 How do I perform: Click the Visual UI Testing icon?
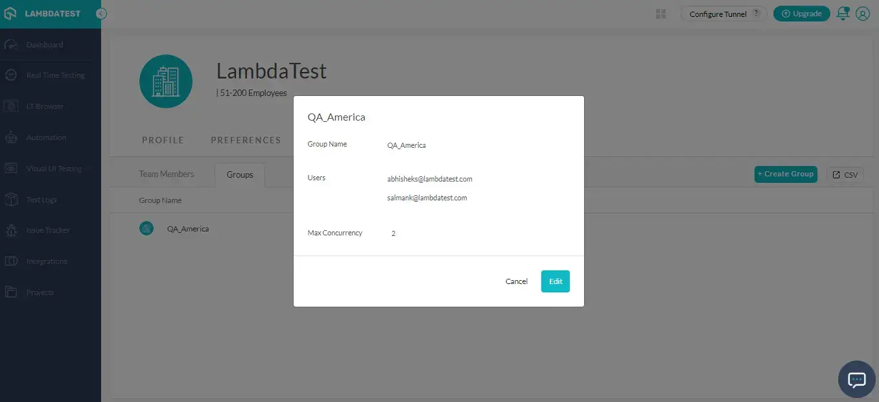(x=11, y=169)
